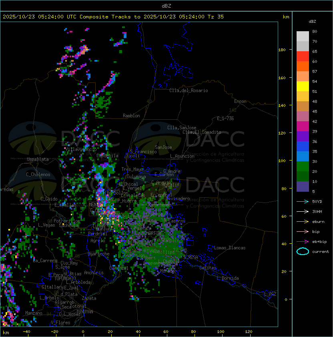
Task: Click the 'E_1-736' map label
Action: [x=225, y=118]
